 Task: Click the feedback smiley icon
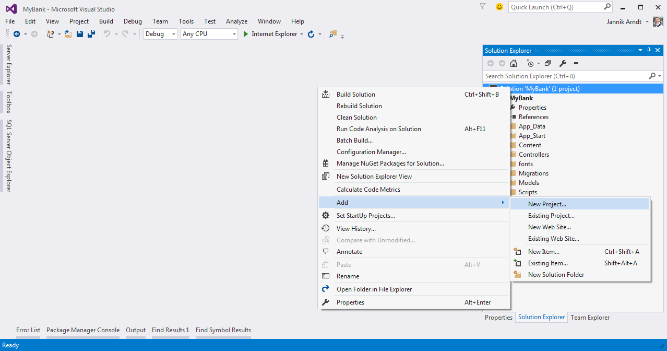tap(499, 7)
